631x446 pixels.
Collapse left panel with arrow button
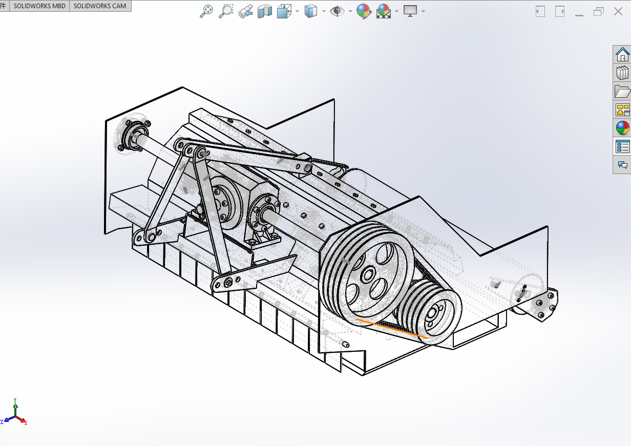point(540,11)
